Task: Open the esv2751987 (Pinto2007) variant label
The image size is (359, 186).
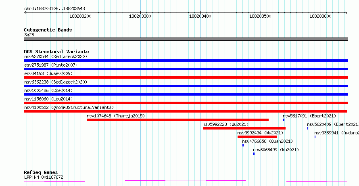Action: [51, 65]
